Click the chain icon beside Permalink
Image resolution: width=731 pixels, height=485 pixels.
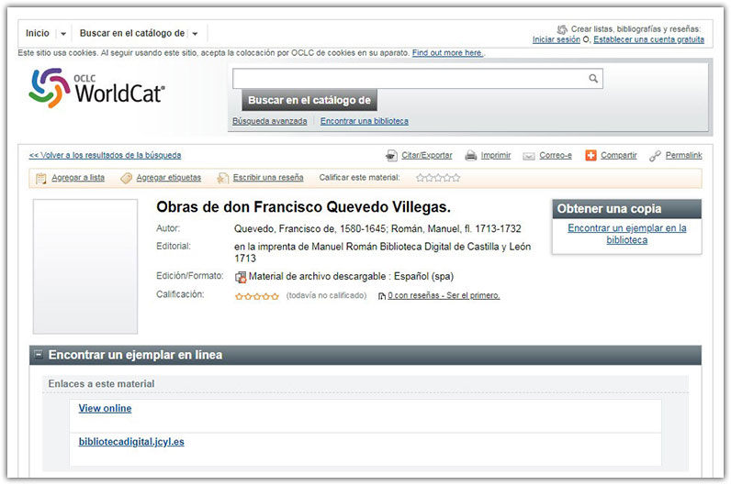click(655, 156)
